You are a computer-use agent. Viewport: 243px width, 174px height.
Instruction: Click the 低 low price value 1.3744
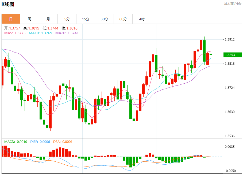tap(53, 28)
